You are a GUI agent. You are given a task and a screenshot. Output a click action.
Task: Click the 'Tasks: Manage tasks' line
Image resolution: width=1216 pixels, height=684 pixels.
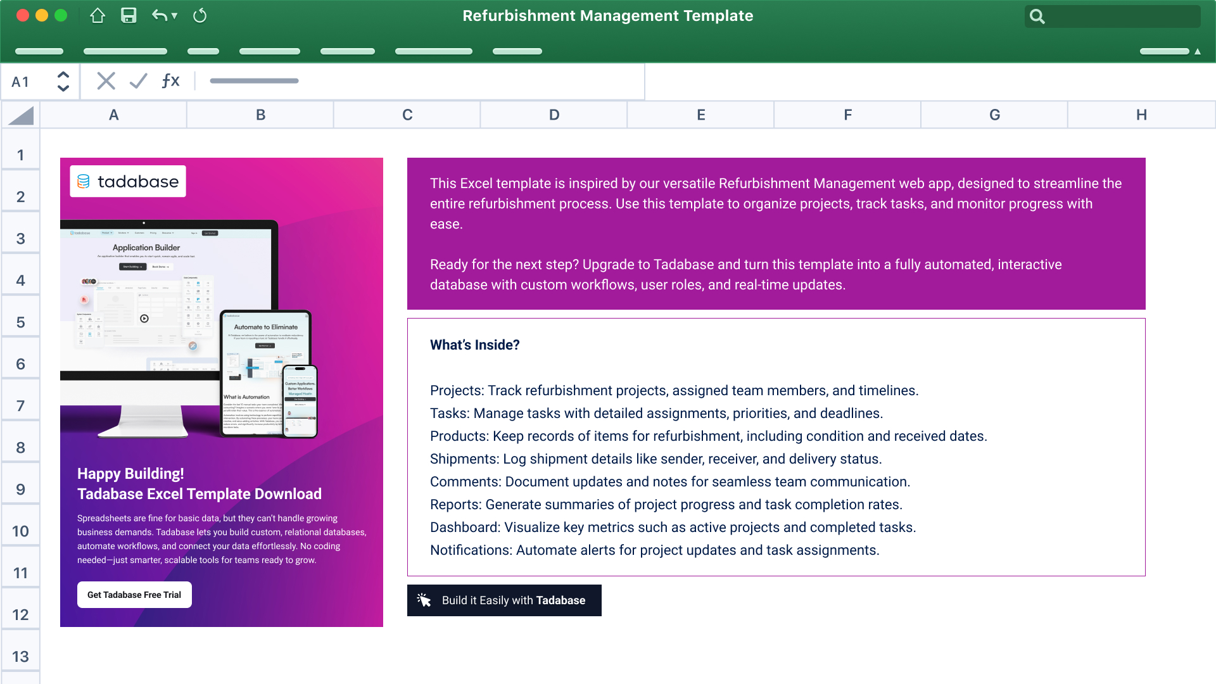(656, 414)
